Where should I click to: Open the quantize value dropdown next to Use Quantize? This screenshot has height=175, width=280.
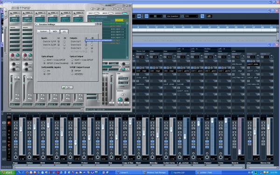191,16
